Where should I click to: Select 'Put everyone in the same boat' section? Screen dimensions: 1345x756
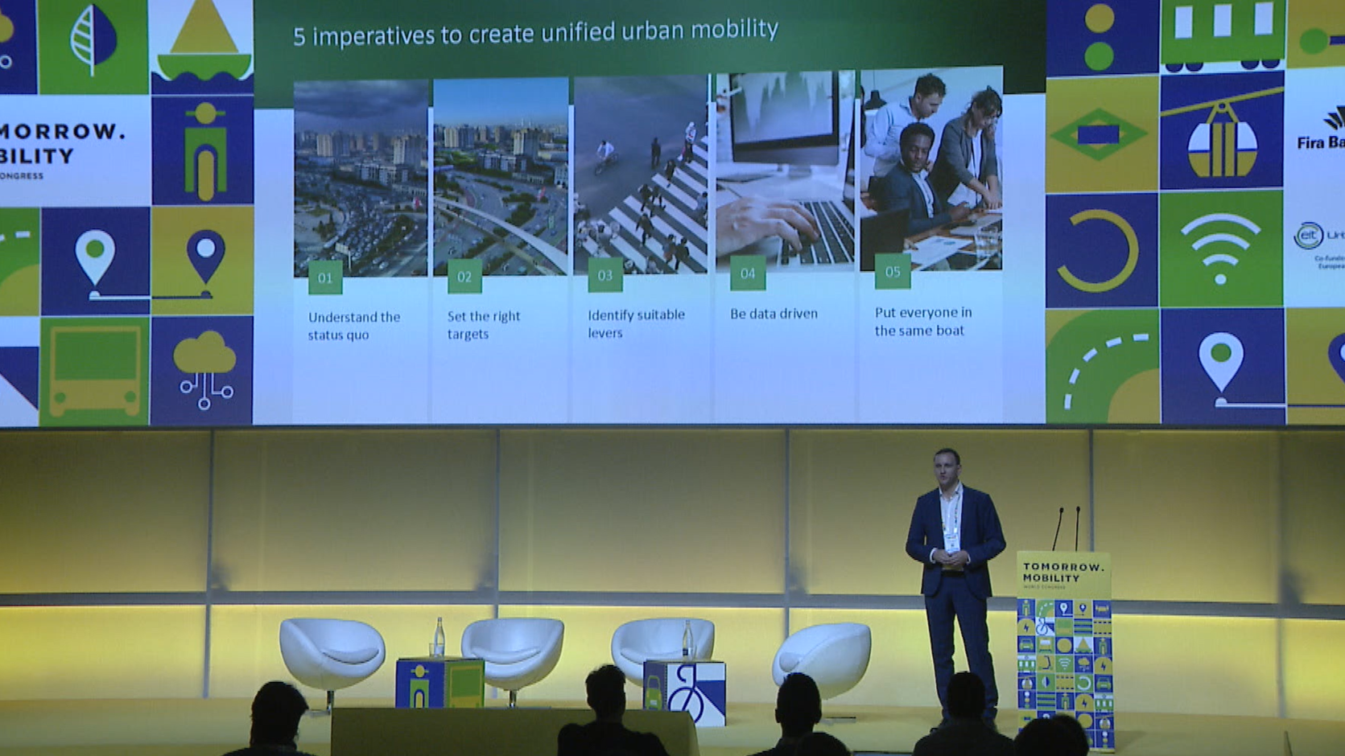coord(922,321)
